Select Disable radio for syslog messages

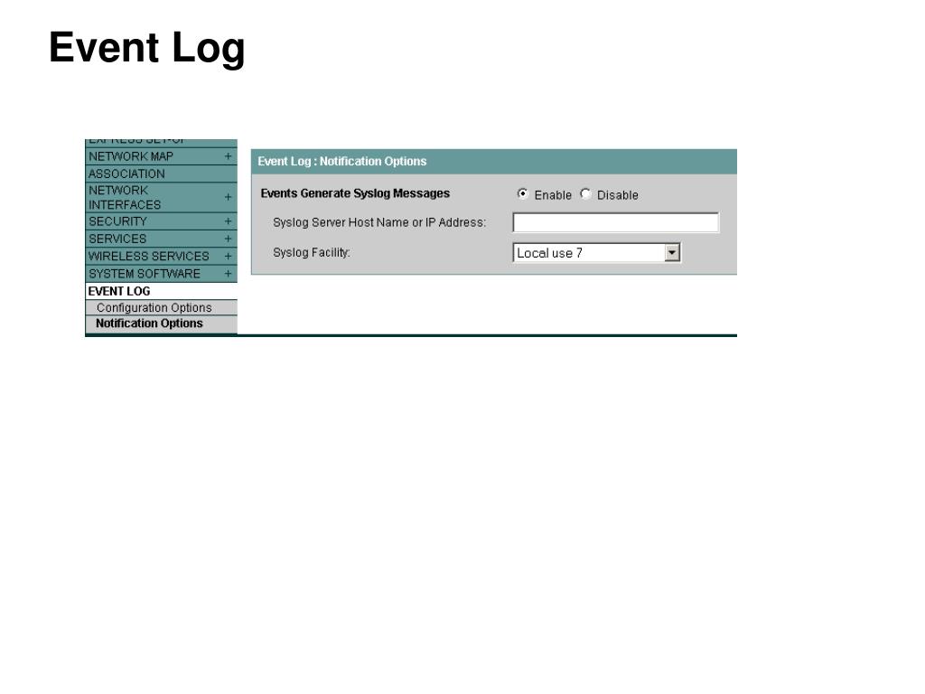click(585, 193)
